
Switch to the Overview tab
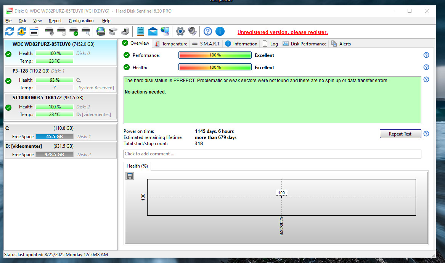click(x=136, y=43)
